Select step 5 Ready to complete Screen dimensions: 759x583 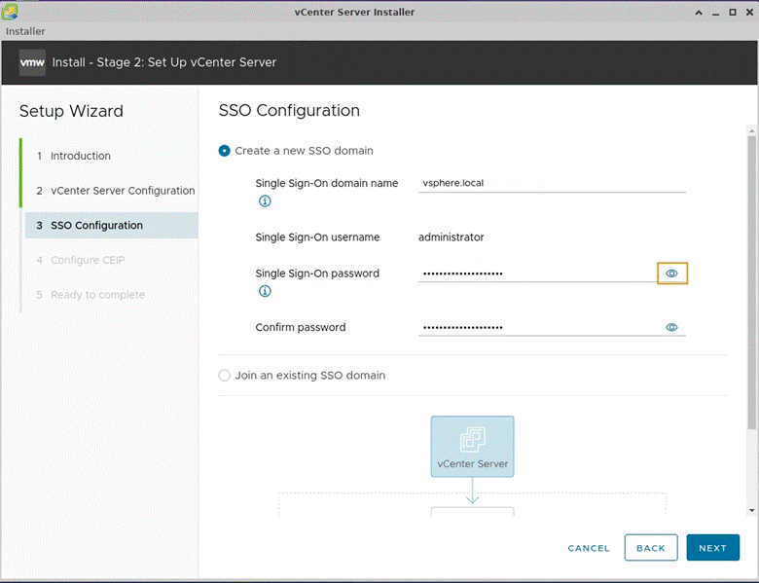90,295
